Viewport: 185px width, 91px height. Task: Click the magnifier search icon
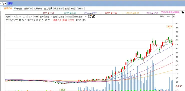coord(3,4)
